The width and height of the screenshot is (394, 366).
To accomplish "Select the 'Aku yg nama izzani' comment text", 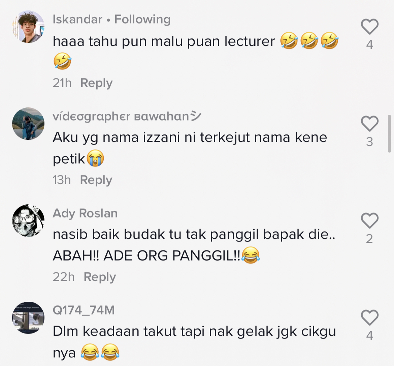I will [x=190, y=148].
